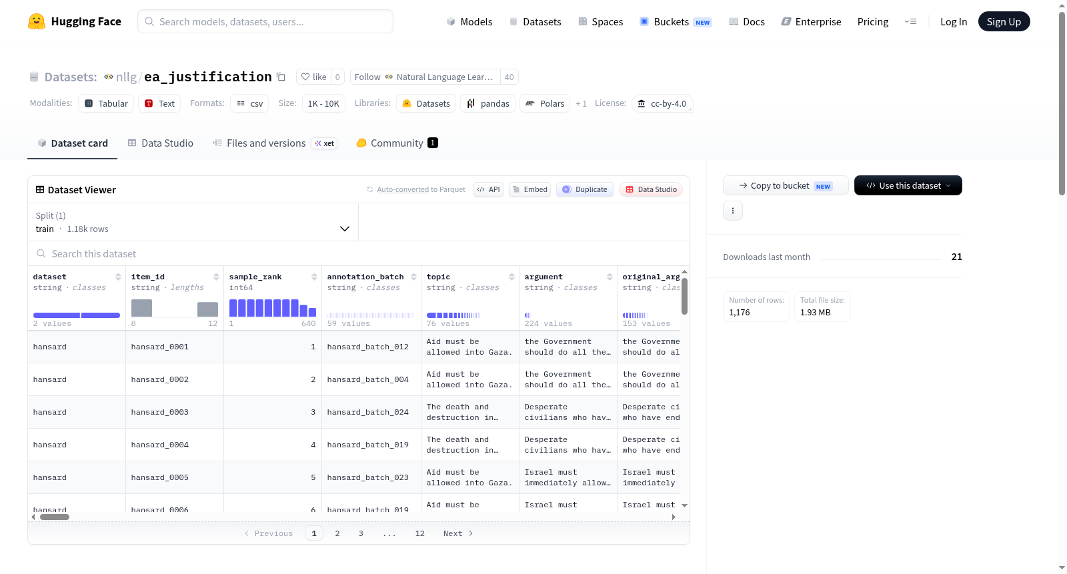Click the Text modality tag
1067x574 pixels.
click(159, 103)
